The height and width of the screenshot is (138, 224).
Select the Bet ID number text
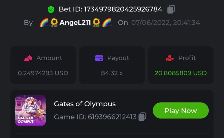click(123, 9)
